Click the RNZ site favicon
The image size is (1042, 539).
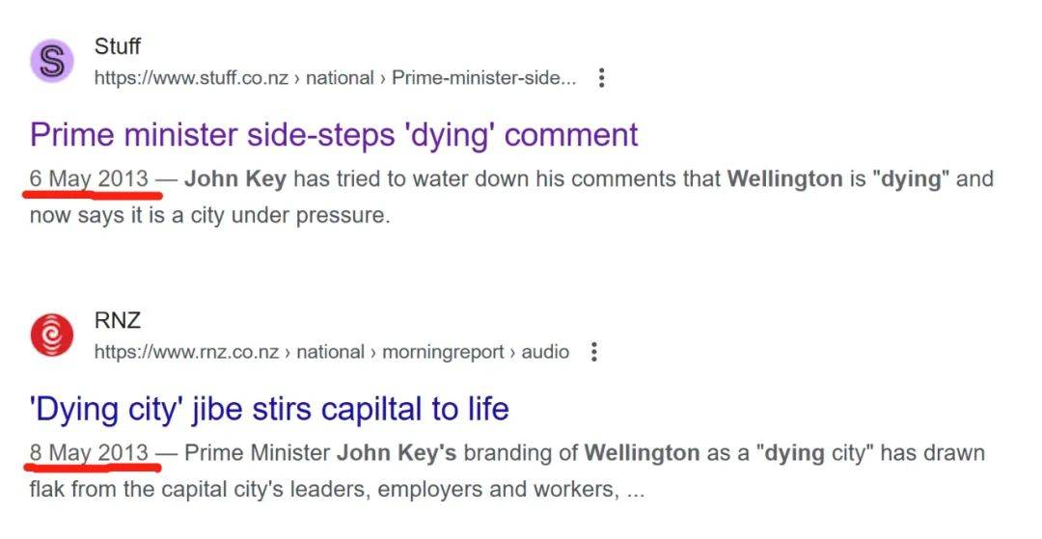click(x=51, y=337)
